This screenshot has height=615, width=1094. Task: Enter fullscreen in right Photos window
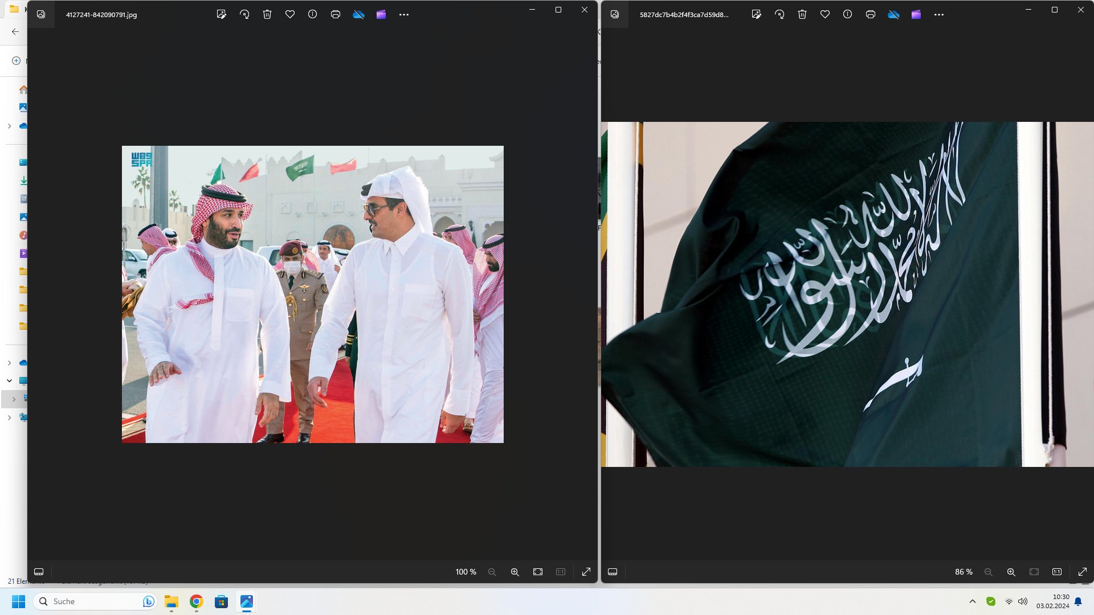tap(1082, 572)
